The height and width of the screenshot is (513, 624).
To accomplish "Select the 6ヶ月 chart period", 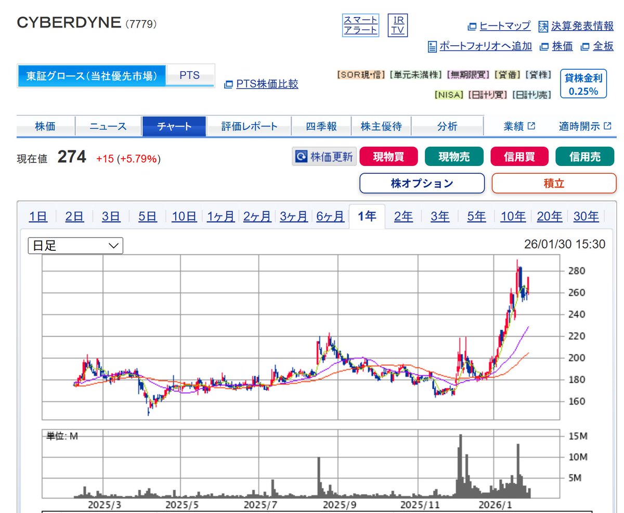I will click(330, 216).
